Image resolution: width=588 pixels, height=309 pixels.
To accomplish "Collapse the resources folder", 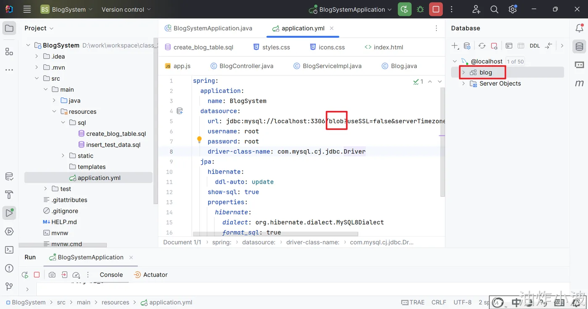I will (x=54, y=111).
